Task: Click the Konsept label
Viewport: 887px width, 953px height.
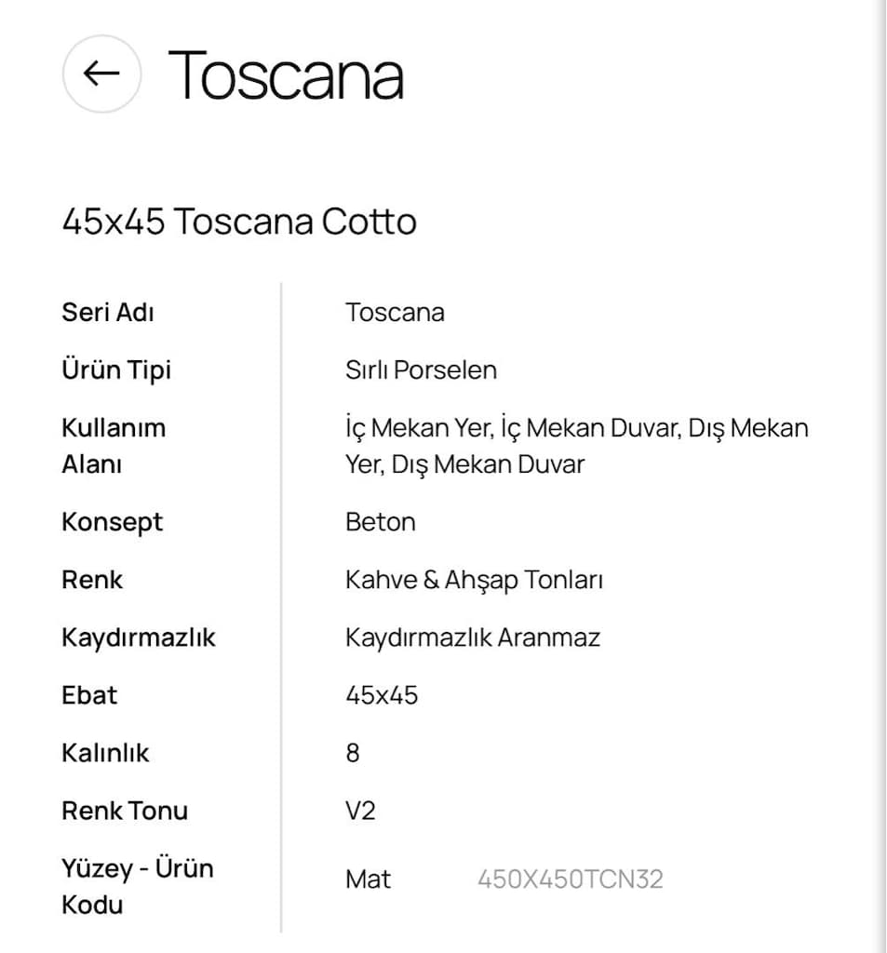Action: click(113, 522)
